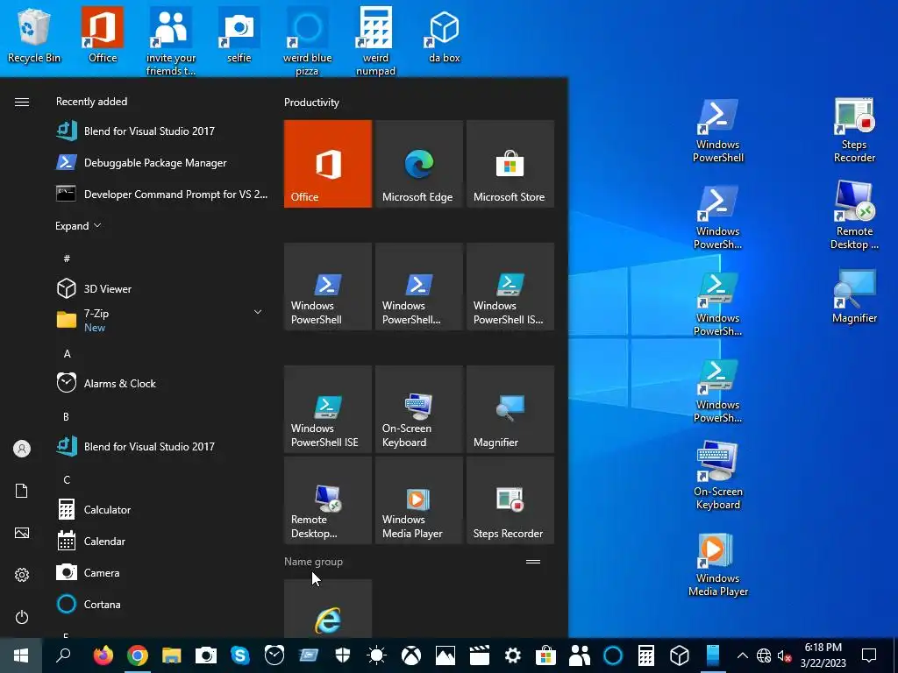Select Windows Media Player desktop shortcut
Image resolution: width=898 pixels, height=673 pixels.
pos(717,565)
